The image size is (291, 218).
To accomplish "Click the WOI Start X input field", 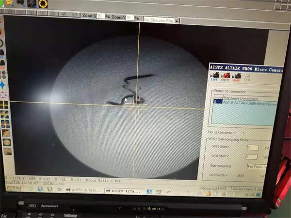I will [252, 147].
